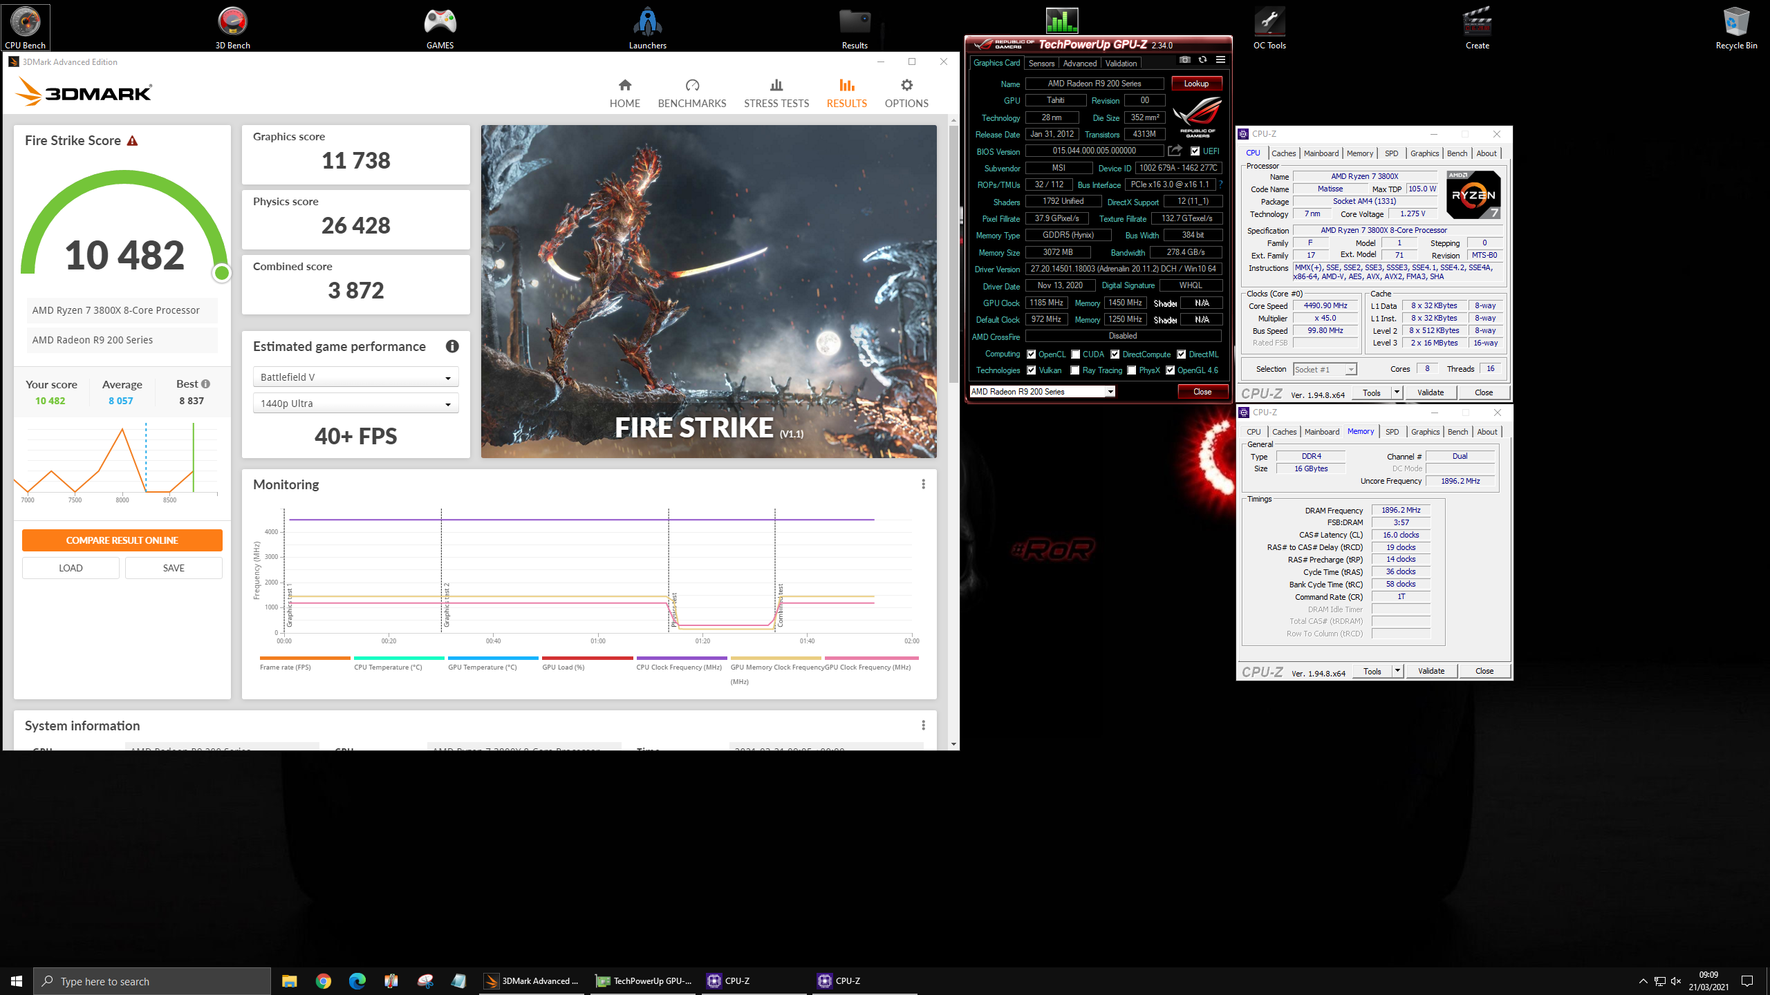The height and width of the screenshot is (995, 1770).
Task: Go to 3DMark HOME page
Action: click(624, 93)
